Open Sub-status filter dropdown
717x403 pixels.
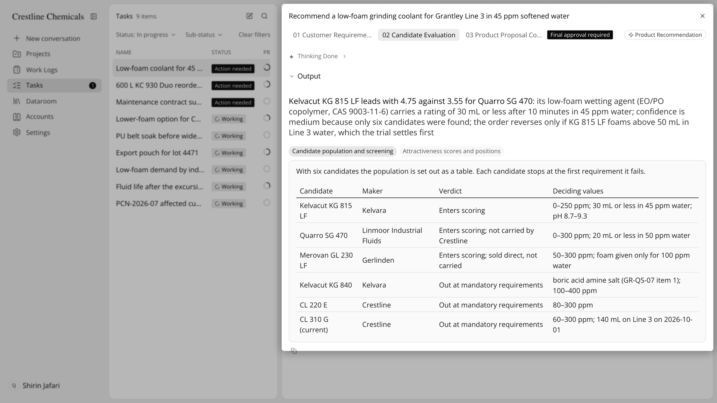204,35
